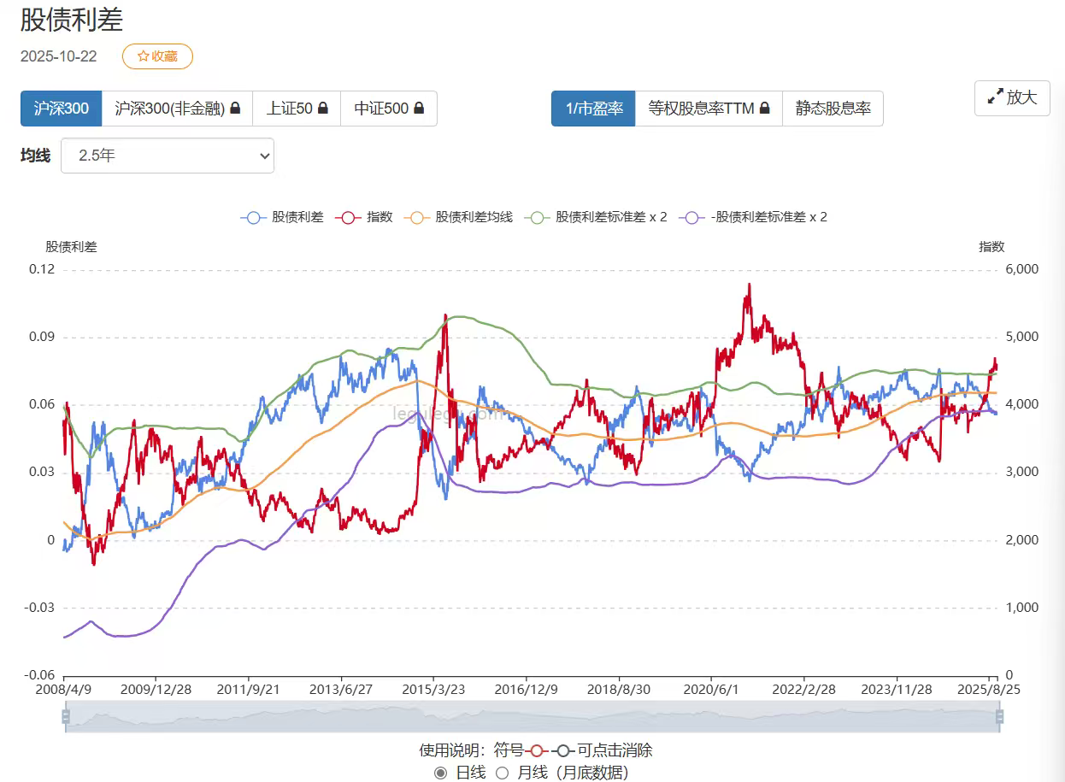Viewport: 1065px width, 782px height.
Task: Click the 使用说明 usage note text
Action: (x=450, y=750)
